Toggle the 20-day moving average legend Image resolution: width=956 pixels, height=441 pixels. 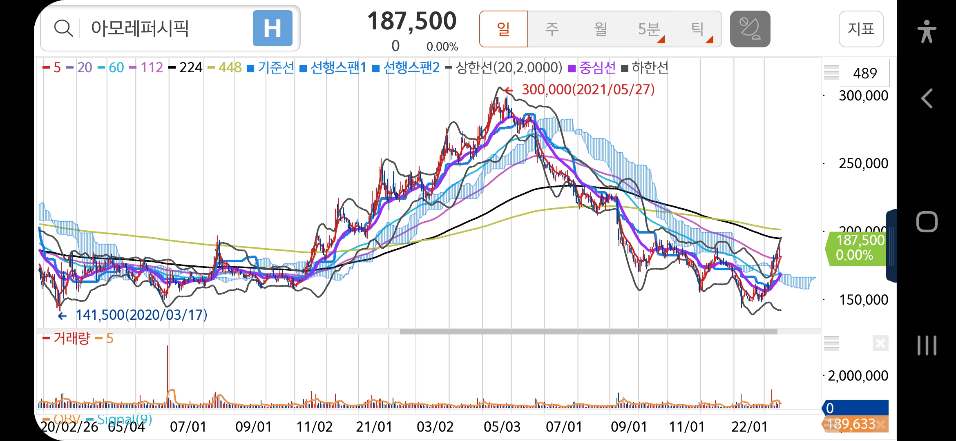click(79, 67)
